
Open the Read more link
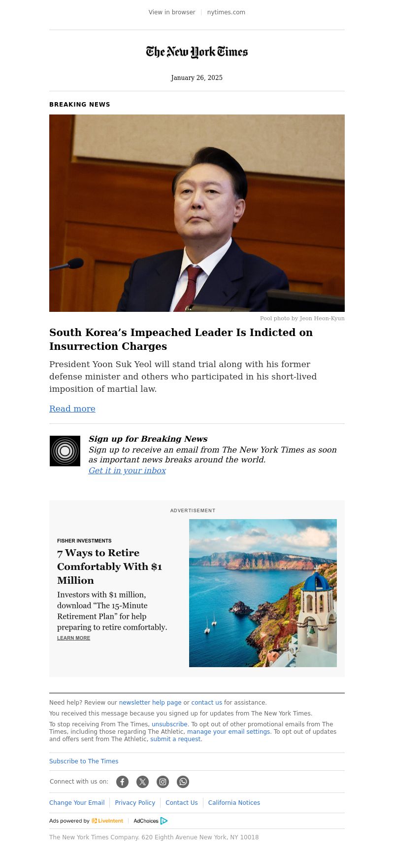(x=72, y=409)
